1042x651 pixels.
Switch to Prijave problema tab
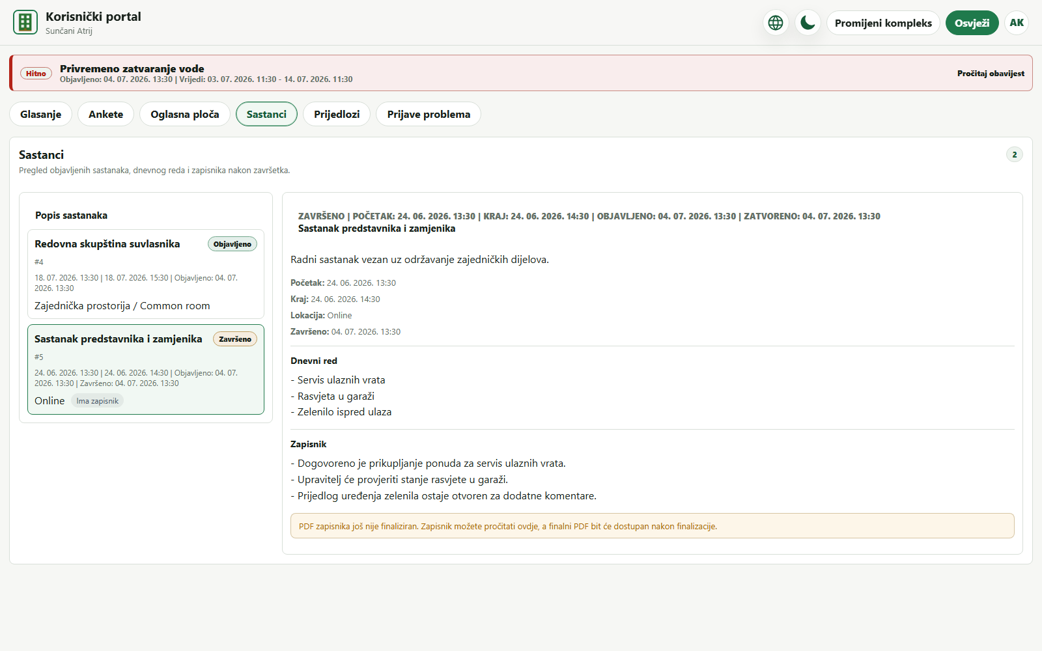tap(429, 114)
